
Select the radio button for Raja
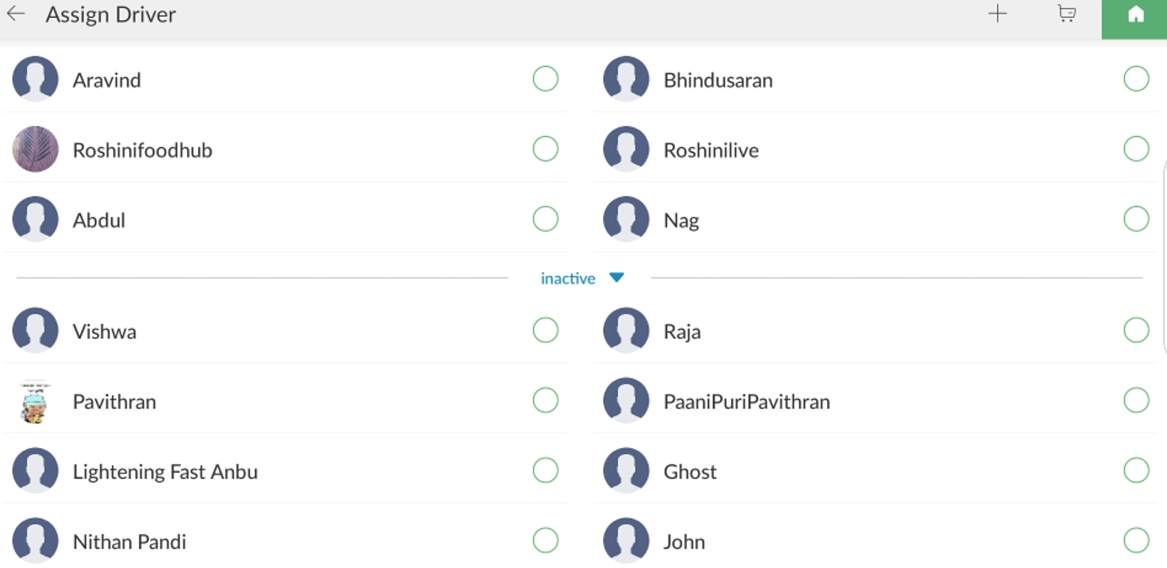[x=1136, y=330]
